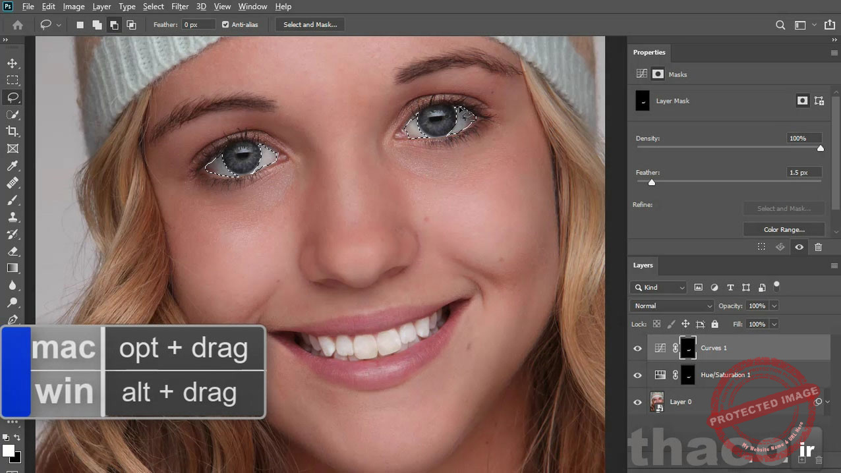841x473 pixels.
Task: Toggle the Anti-alias checkbox
Action: click(x=225, y=24)
